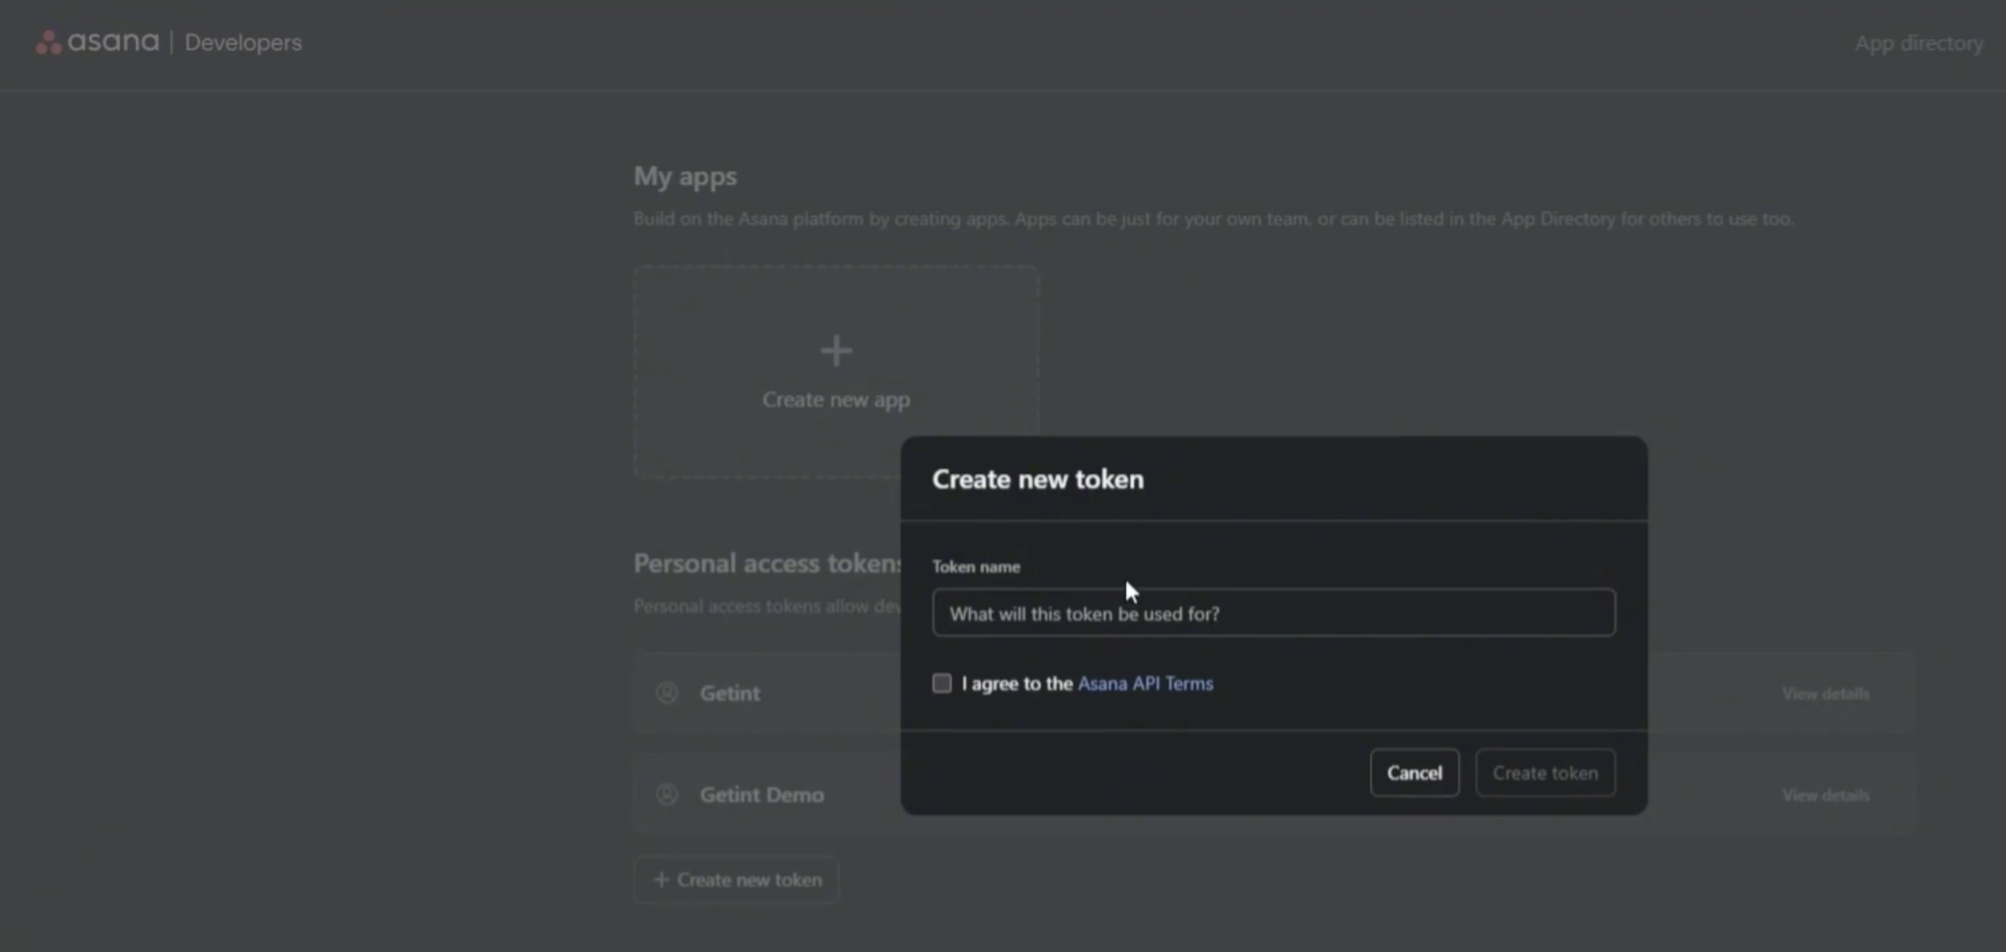Click the plus icon for Create new app
Screen dimensions: 2006x952
coord(836,351)
